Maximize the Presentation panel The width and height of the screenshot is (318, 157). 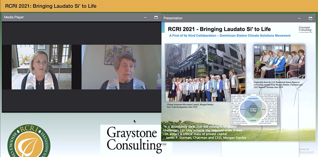[310, 18]
